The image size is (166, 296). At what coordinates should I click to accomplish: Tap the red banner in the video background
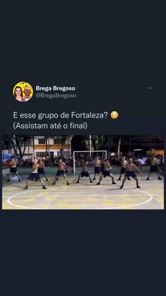119,146
